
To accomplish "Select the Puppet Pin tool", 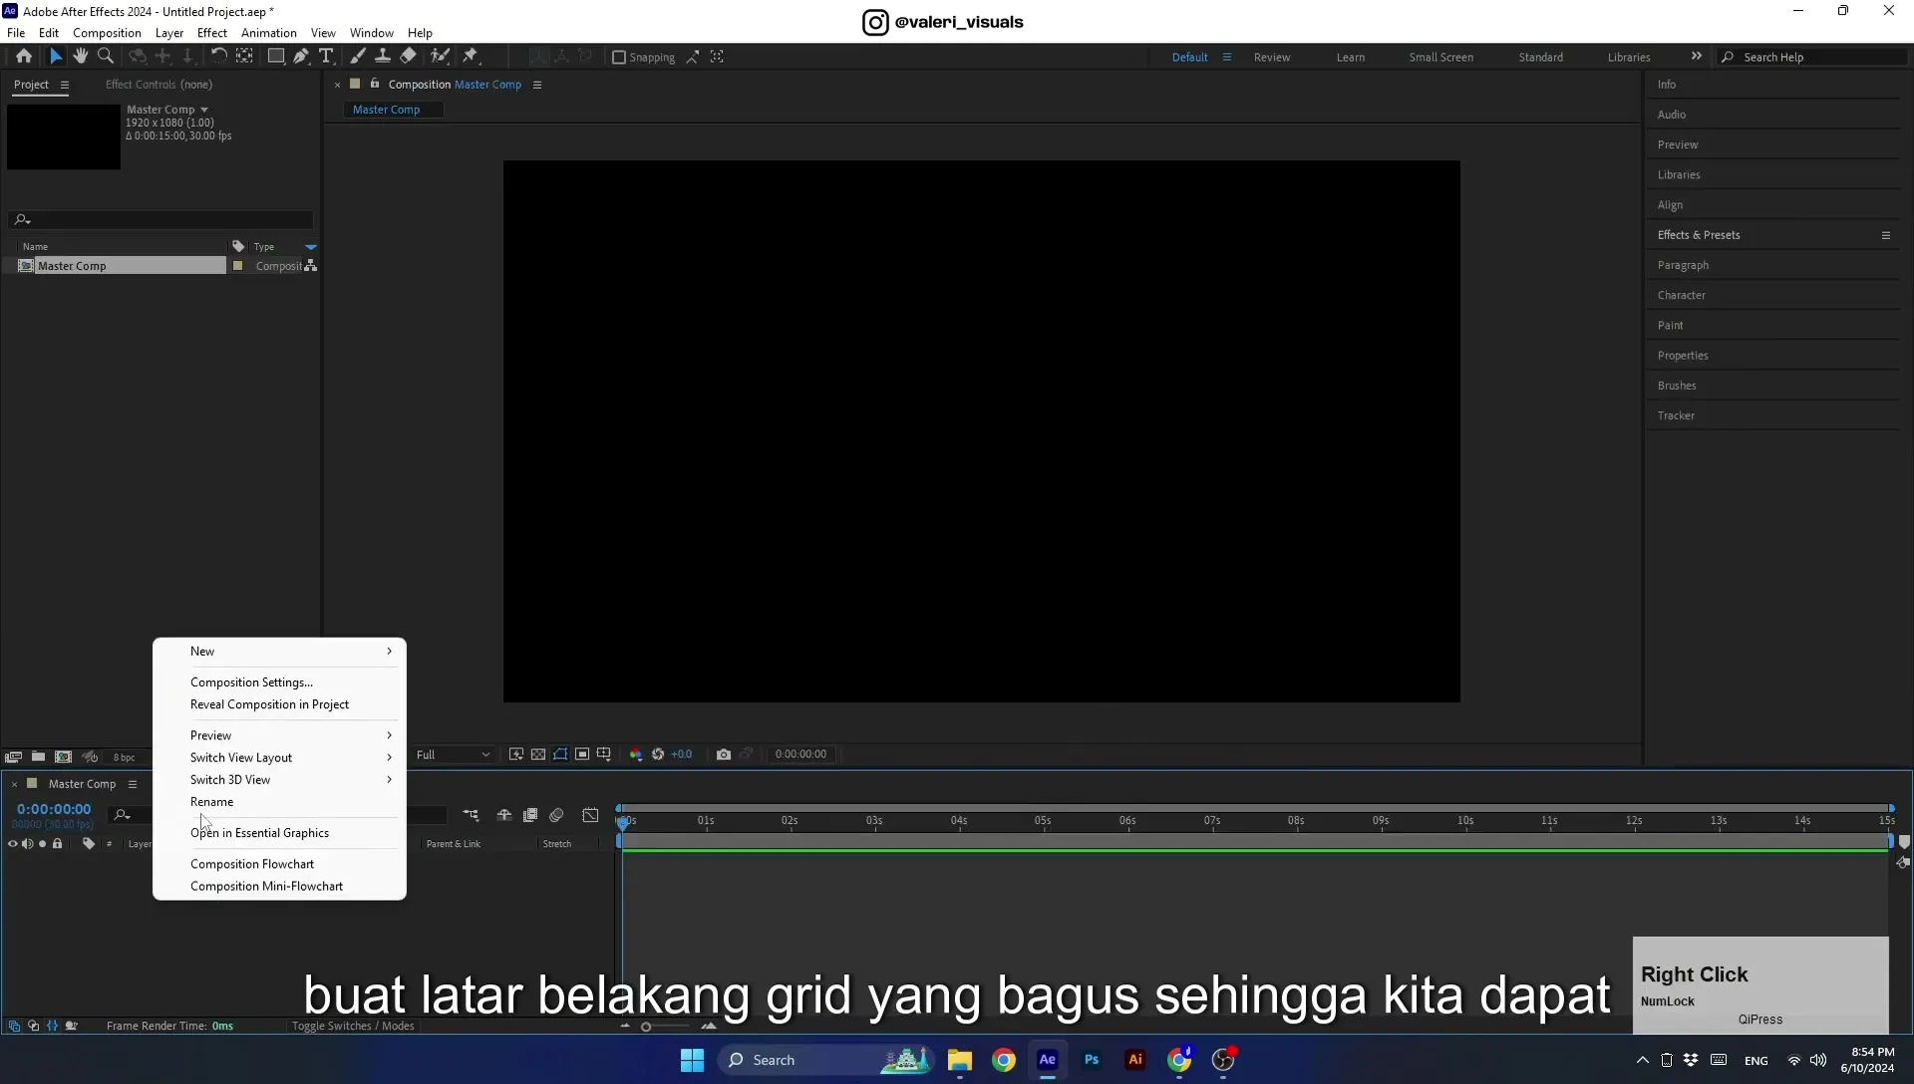I will point(471,57).
